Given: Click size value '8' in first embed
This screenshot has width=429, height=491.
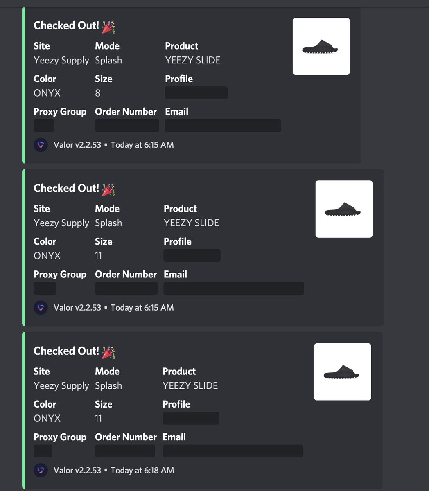Looking at the screenshot, I should coord(98,93).
